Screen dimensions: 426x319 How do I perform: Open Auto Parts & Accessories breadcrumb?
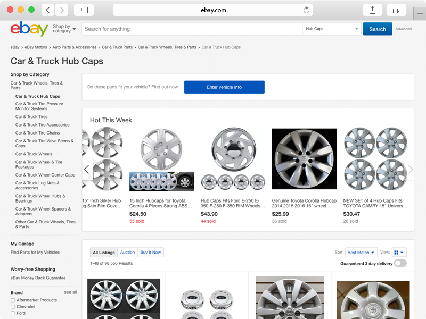point(75,47)
